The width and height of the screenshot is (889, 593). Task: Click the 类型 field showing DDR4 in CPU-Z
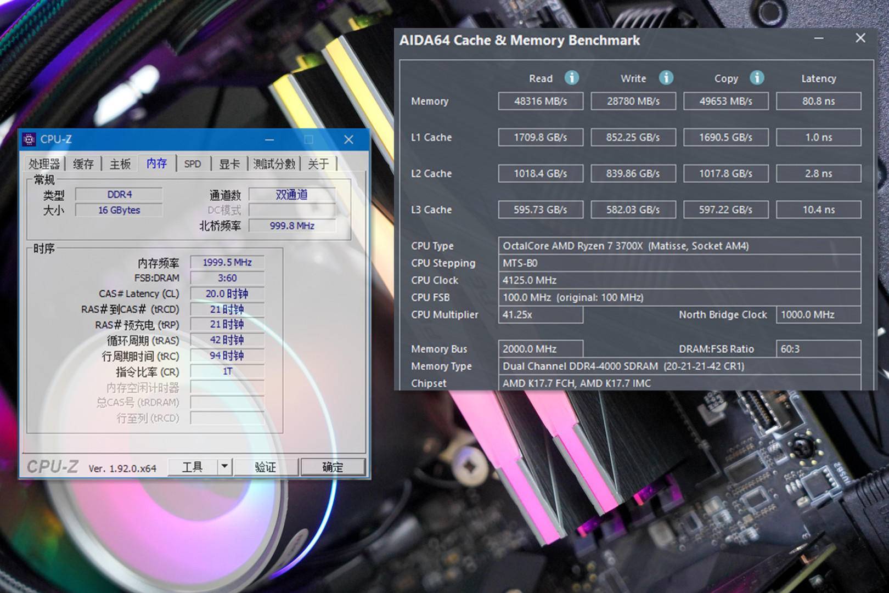pyautogui.click(x=119, y=194)
